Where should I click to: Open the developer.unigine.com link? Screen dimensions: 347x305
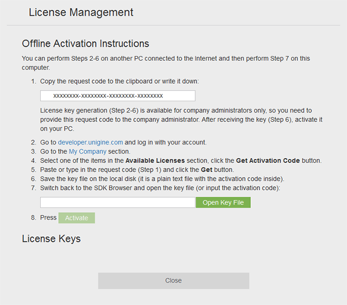click(90, 142)
